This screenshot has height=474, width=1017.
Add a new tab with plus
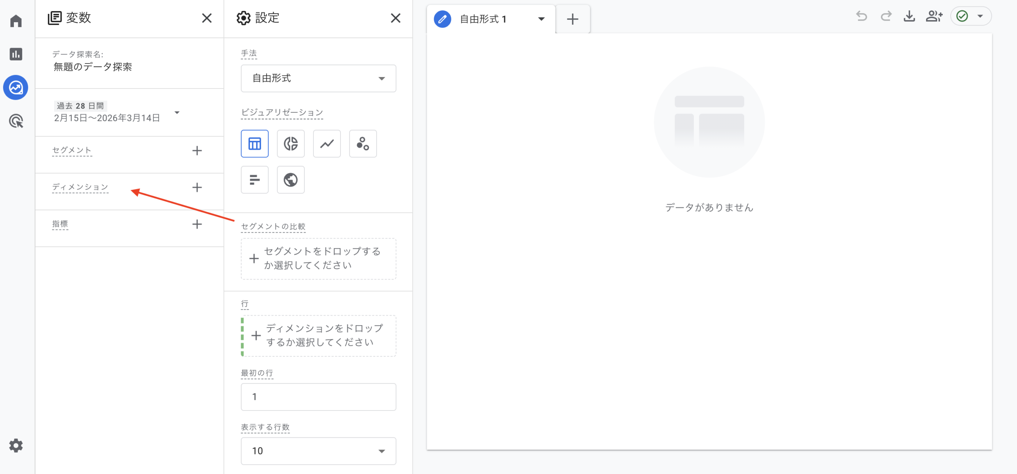coord(572,19)
